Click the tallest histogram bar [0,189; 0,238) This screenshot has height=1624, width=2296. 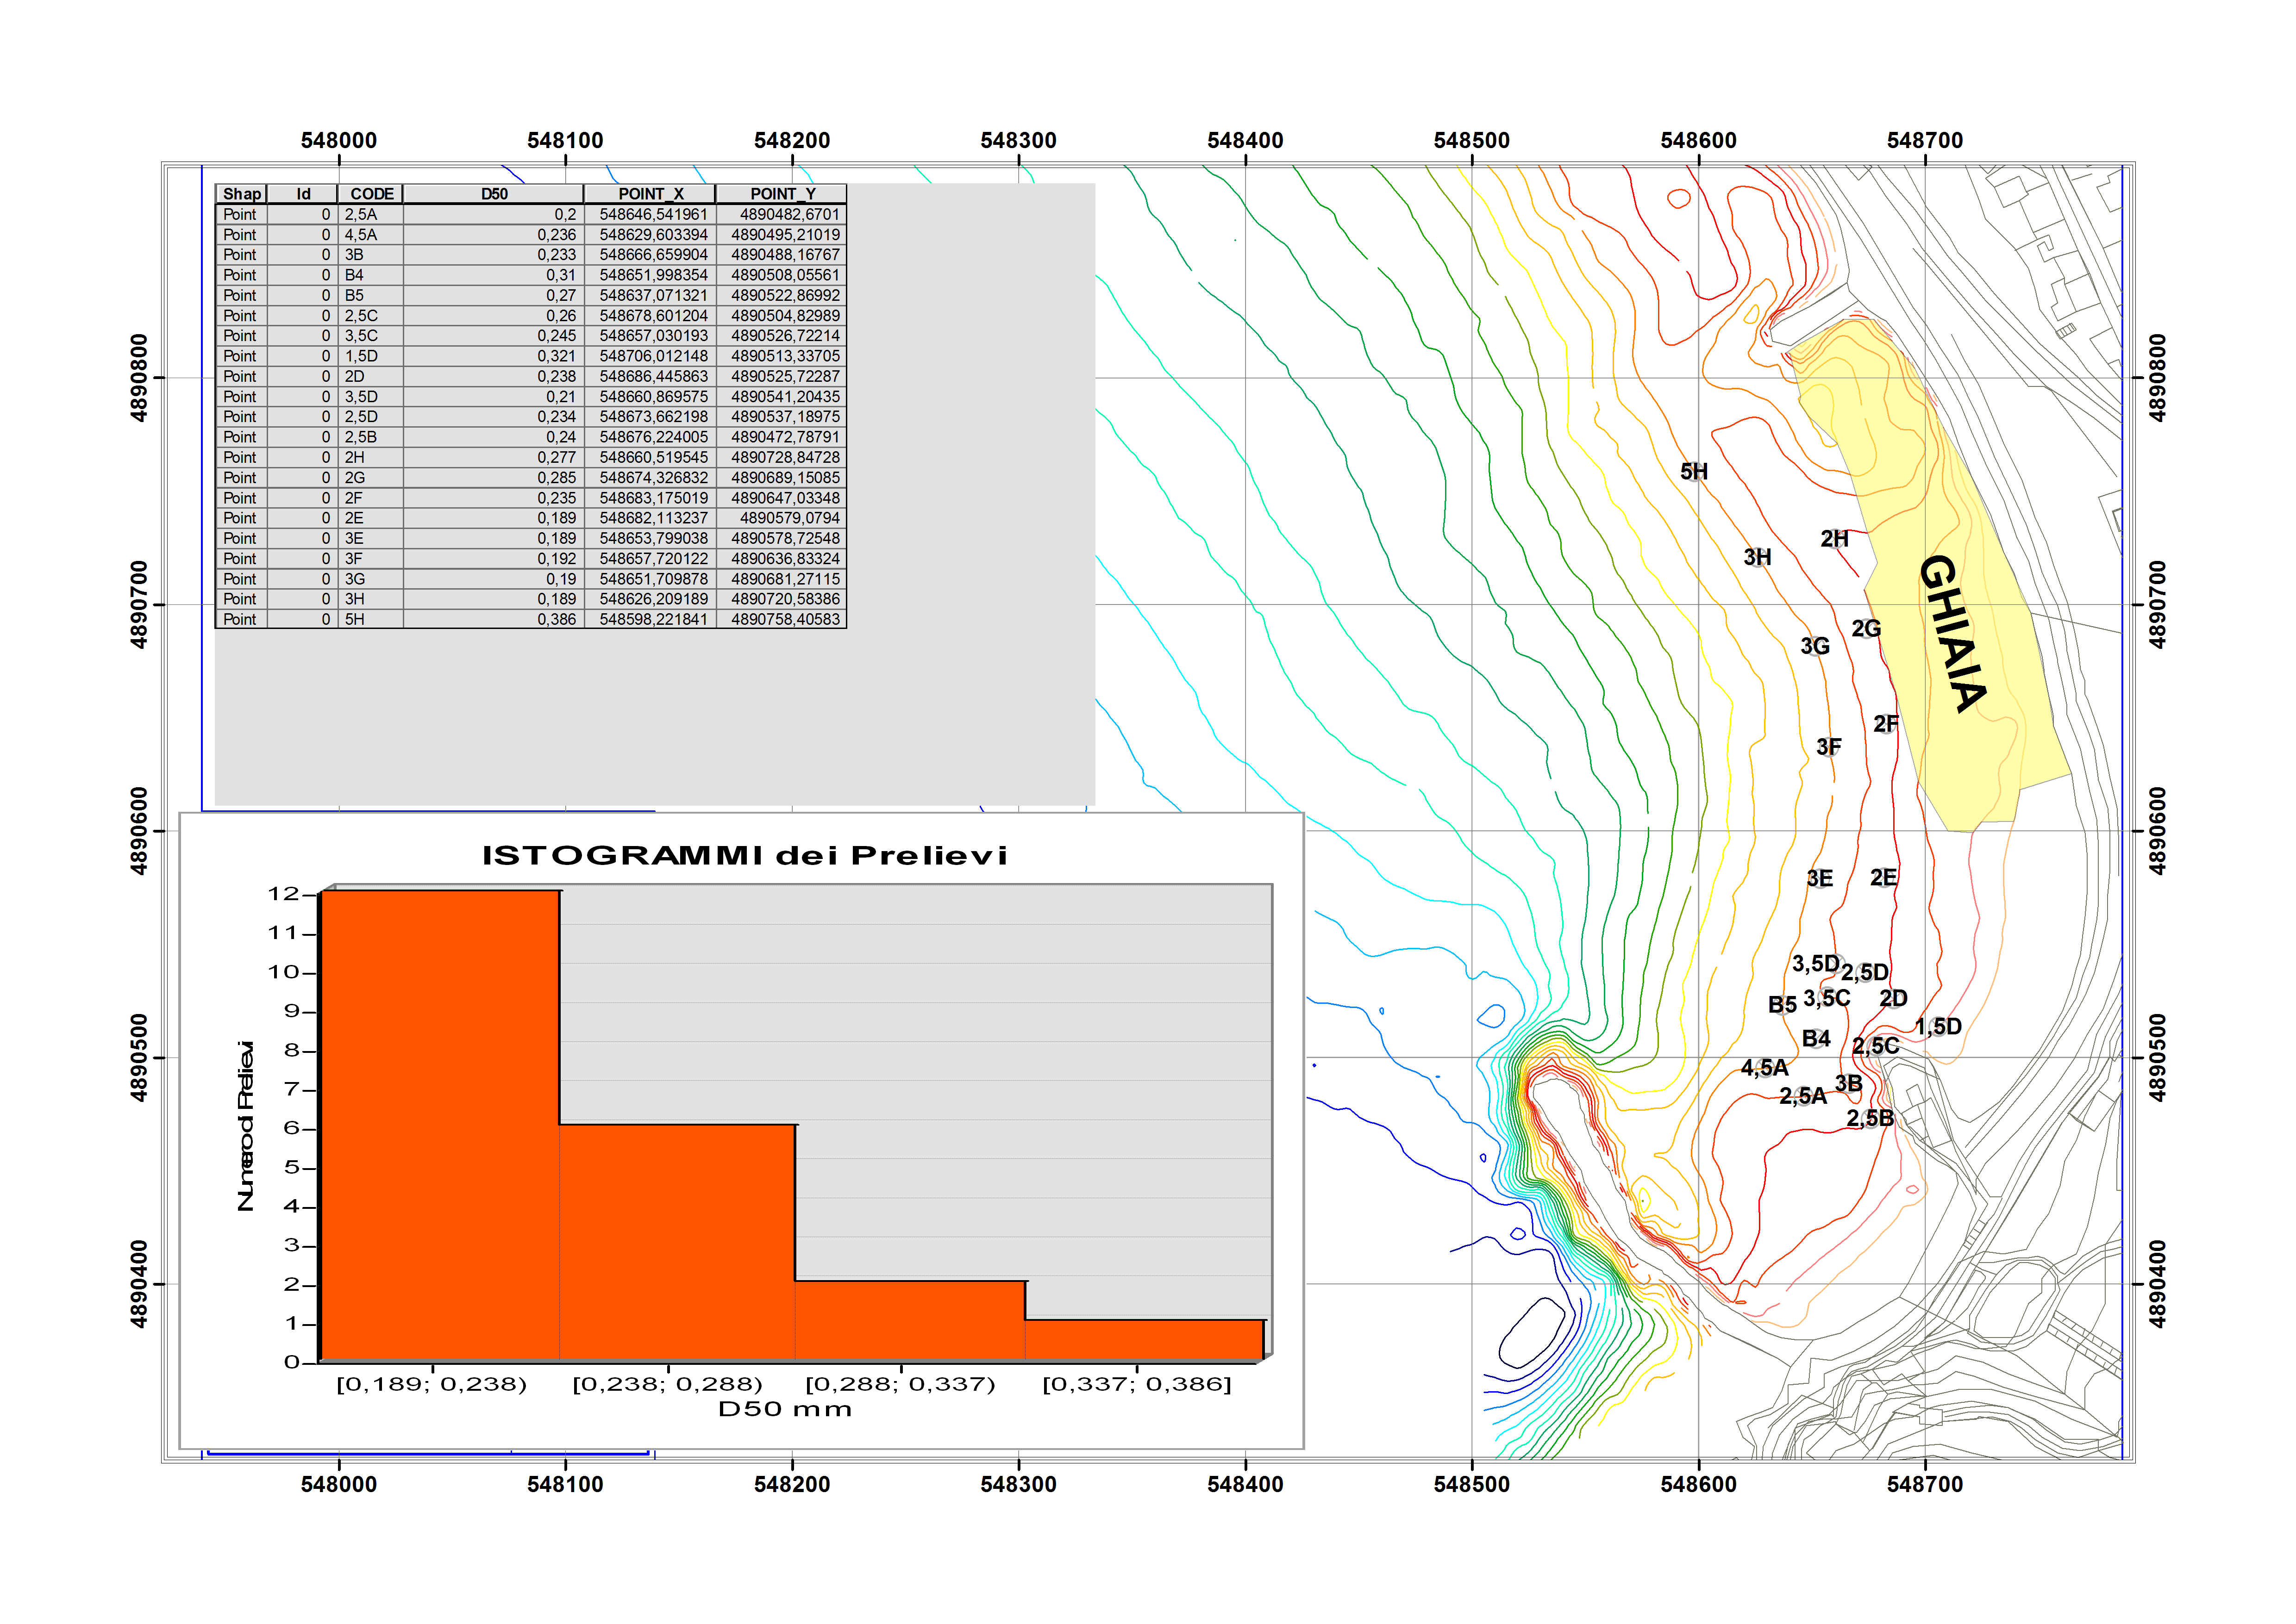pyautogui.click(x=439, y=1125)
